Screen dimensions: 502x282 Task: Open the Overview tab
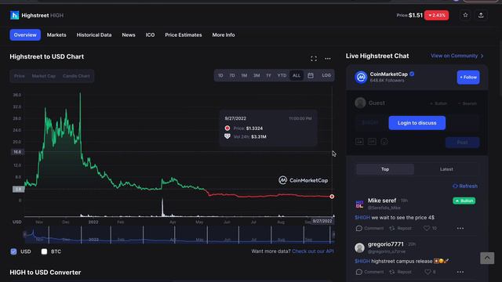click(25, 34)
